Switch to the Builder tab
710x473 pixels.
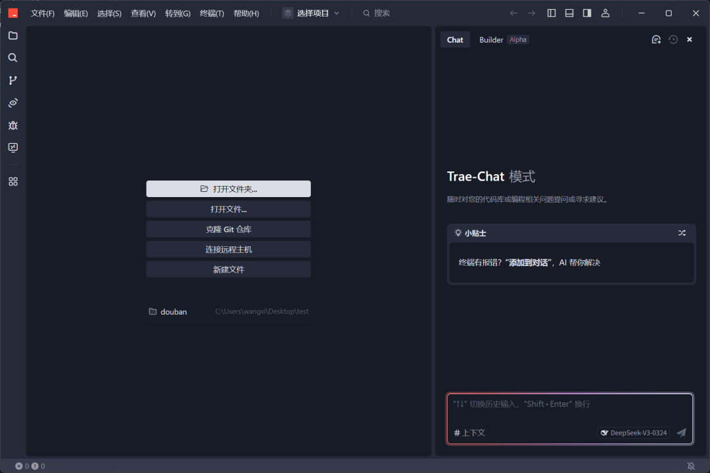[491, 40]
